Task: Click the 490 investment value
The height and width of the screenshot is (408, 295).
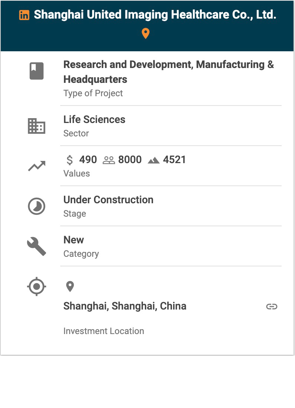Action: pyautogui.click(x=88, y=160)
